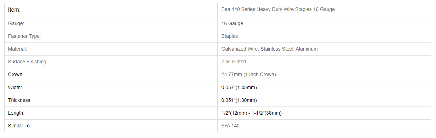Viewport: 436px width, 138px height.
Task: Click the "Material:" row label
Action: (17, 49)
